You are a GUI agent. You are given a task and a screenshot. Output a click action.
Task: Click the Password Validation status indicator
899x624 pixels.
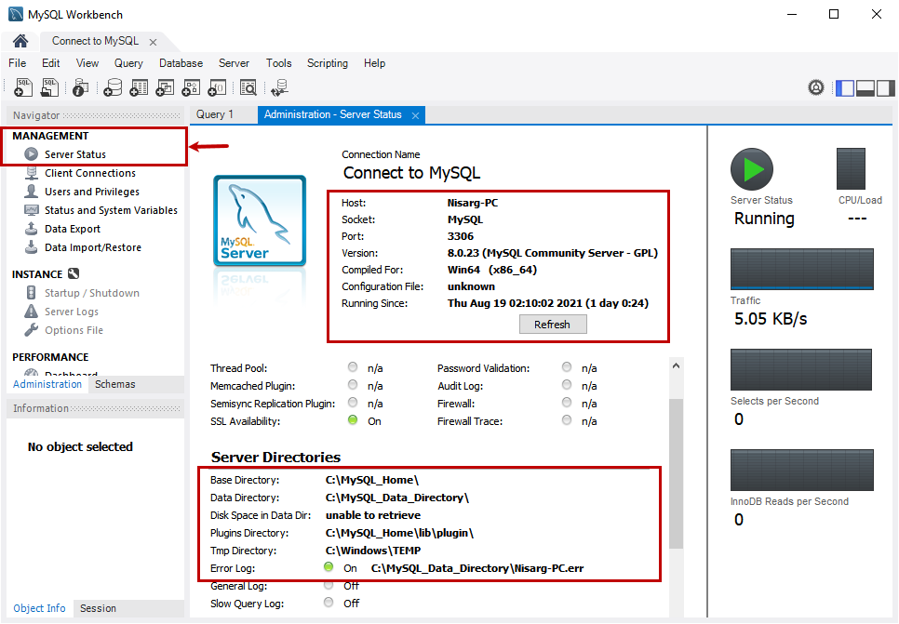[x=567, y=366]
